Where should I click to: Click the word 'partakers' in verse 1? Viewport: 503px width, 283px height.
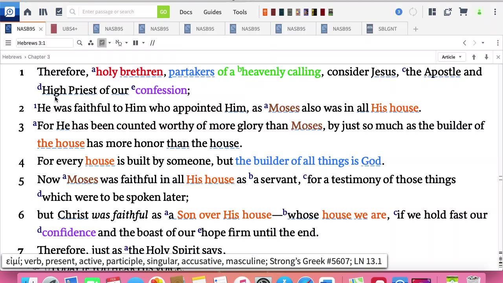coord(191,72)
